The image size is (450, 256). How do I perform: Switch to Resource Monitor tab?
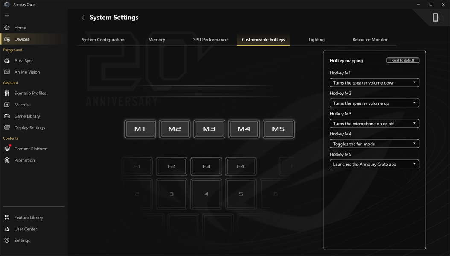click(370, 40)
